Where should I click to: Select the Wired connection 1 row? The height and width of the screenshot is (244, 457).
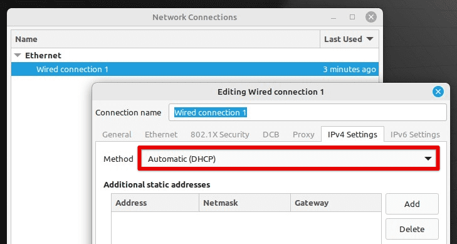coord(195,70)
